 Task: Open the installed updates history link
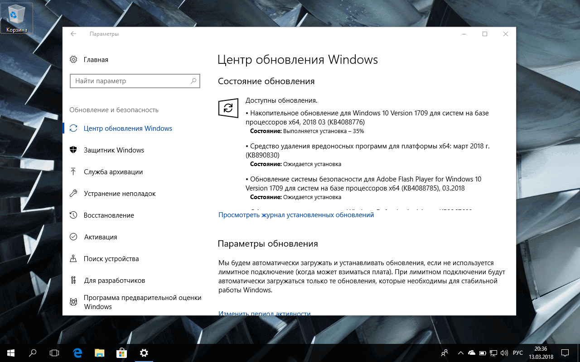coord(296,214)
